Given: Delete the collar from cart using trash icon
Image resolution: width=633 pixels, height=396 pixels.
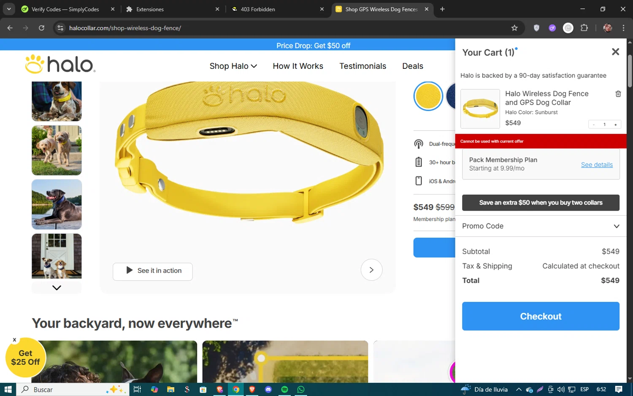Looking at the screenshot, I should coord(618,94).
